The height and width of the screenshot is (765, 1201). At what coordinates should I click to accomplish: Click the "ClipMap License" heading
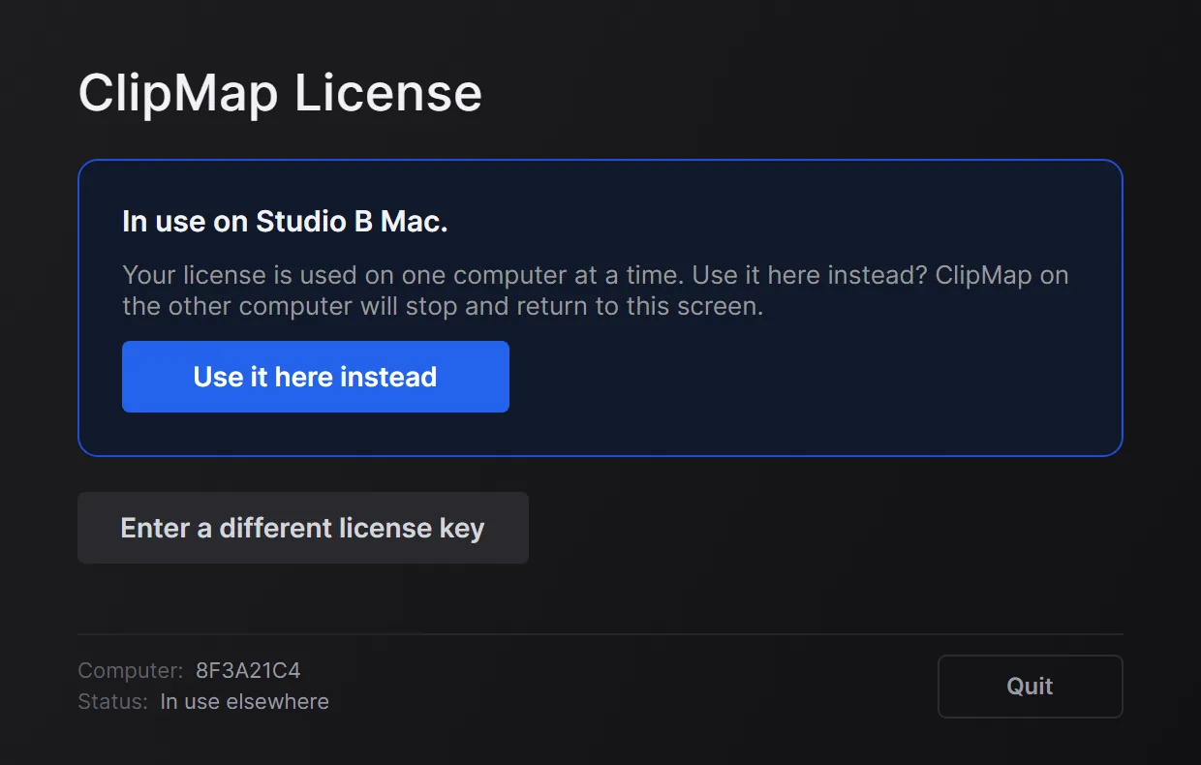click(x=280, y=93)
